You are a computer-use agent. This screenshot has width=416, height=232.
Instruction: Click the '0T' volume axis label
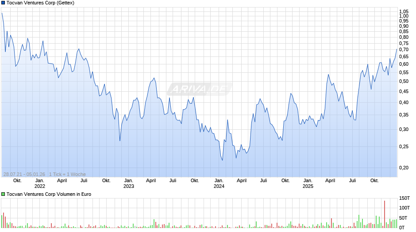(402, 228)
